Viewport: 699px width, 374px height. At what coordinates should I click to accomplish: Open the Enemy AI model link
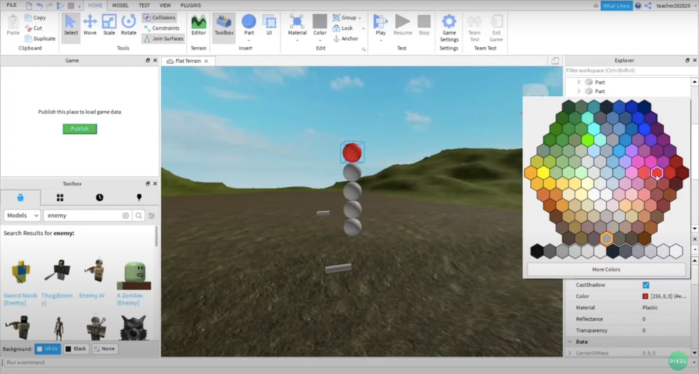point(92,296)
